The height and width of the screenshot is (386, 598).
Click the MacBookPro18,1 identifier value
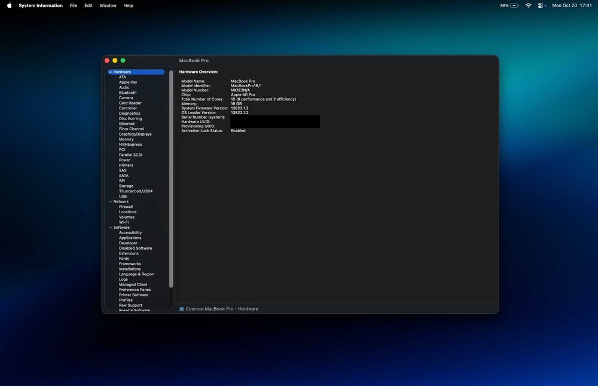coord(246,85)
